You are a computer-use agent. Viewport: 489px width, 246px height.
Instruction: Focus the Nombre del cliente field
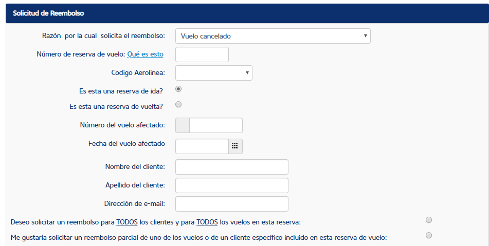[232, 167]
